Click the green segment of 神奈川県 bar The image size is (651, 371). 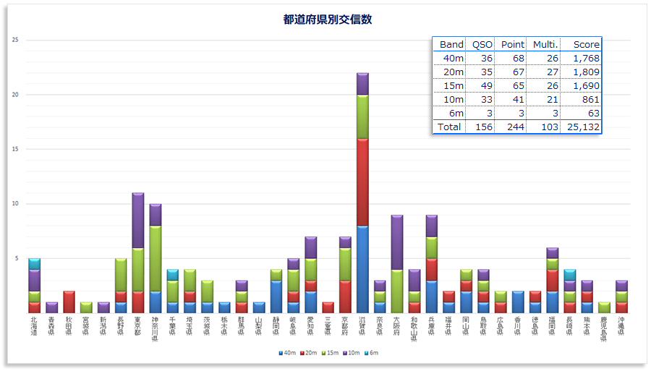coord(155,258)
